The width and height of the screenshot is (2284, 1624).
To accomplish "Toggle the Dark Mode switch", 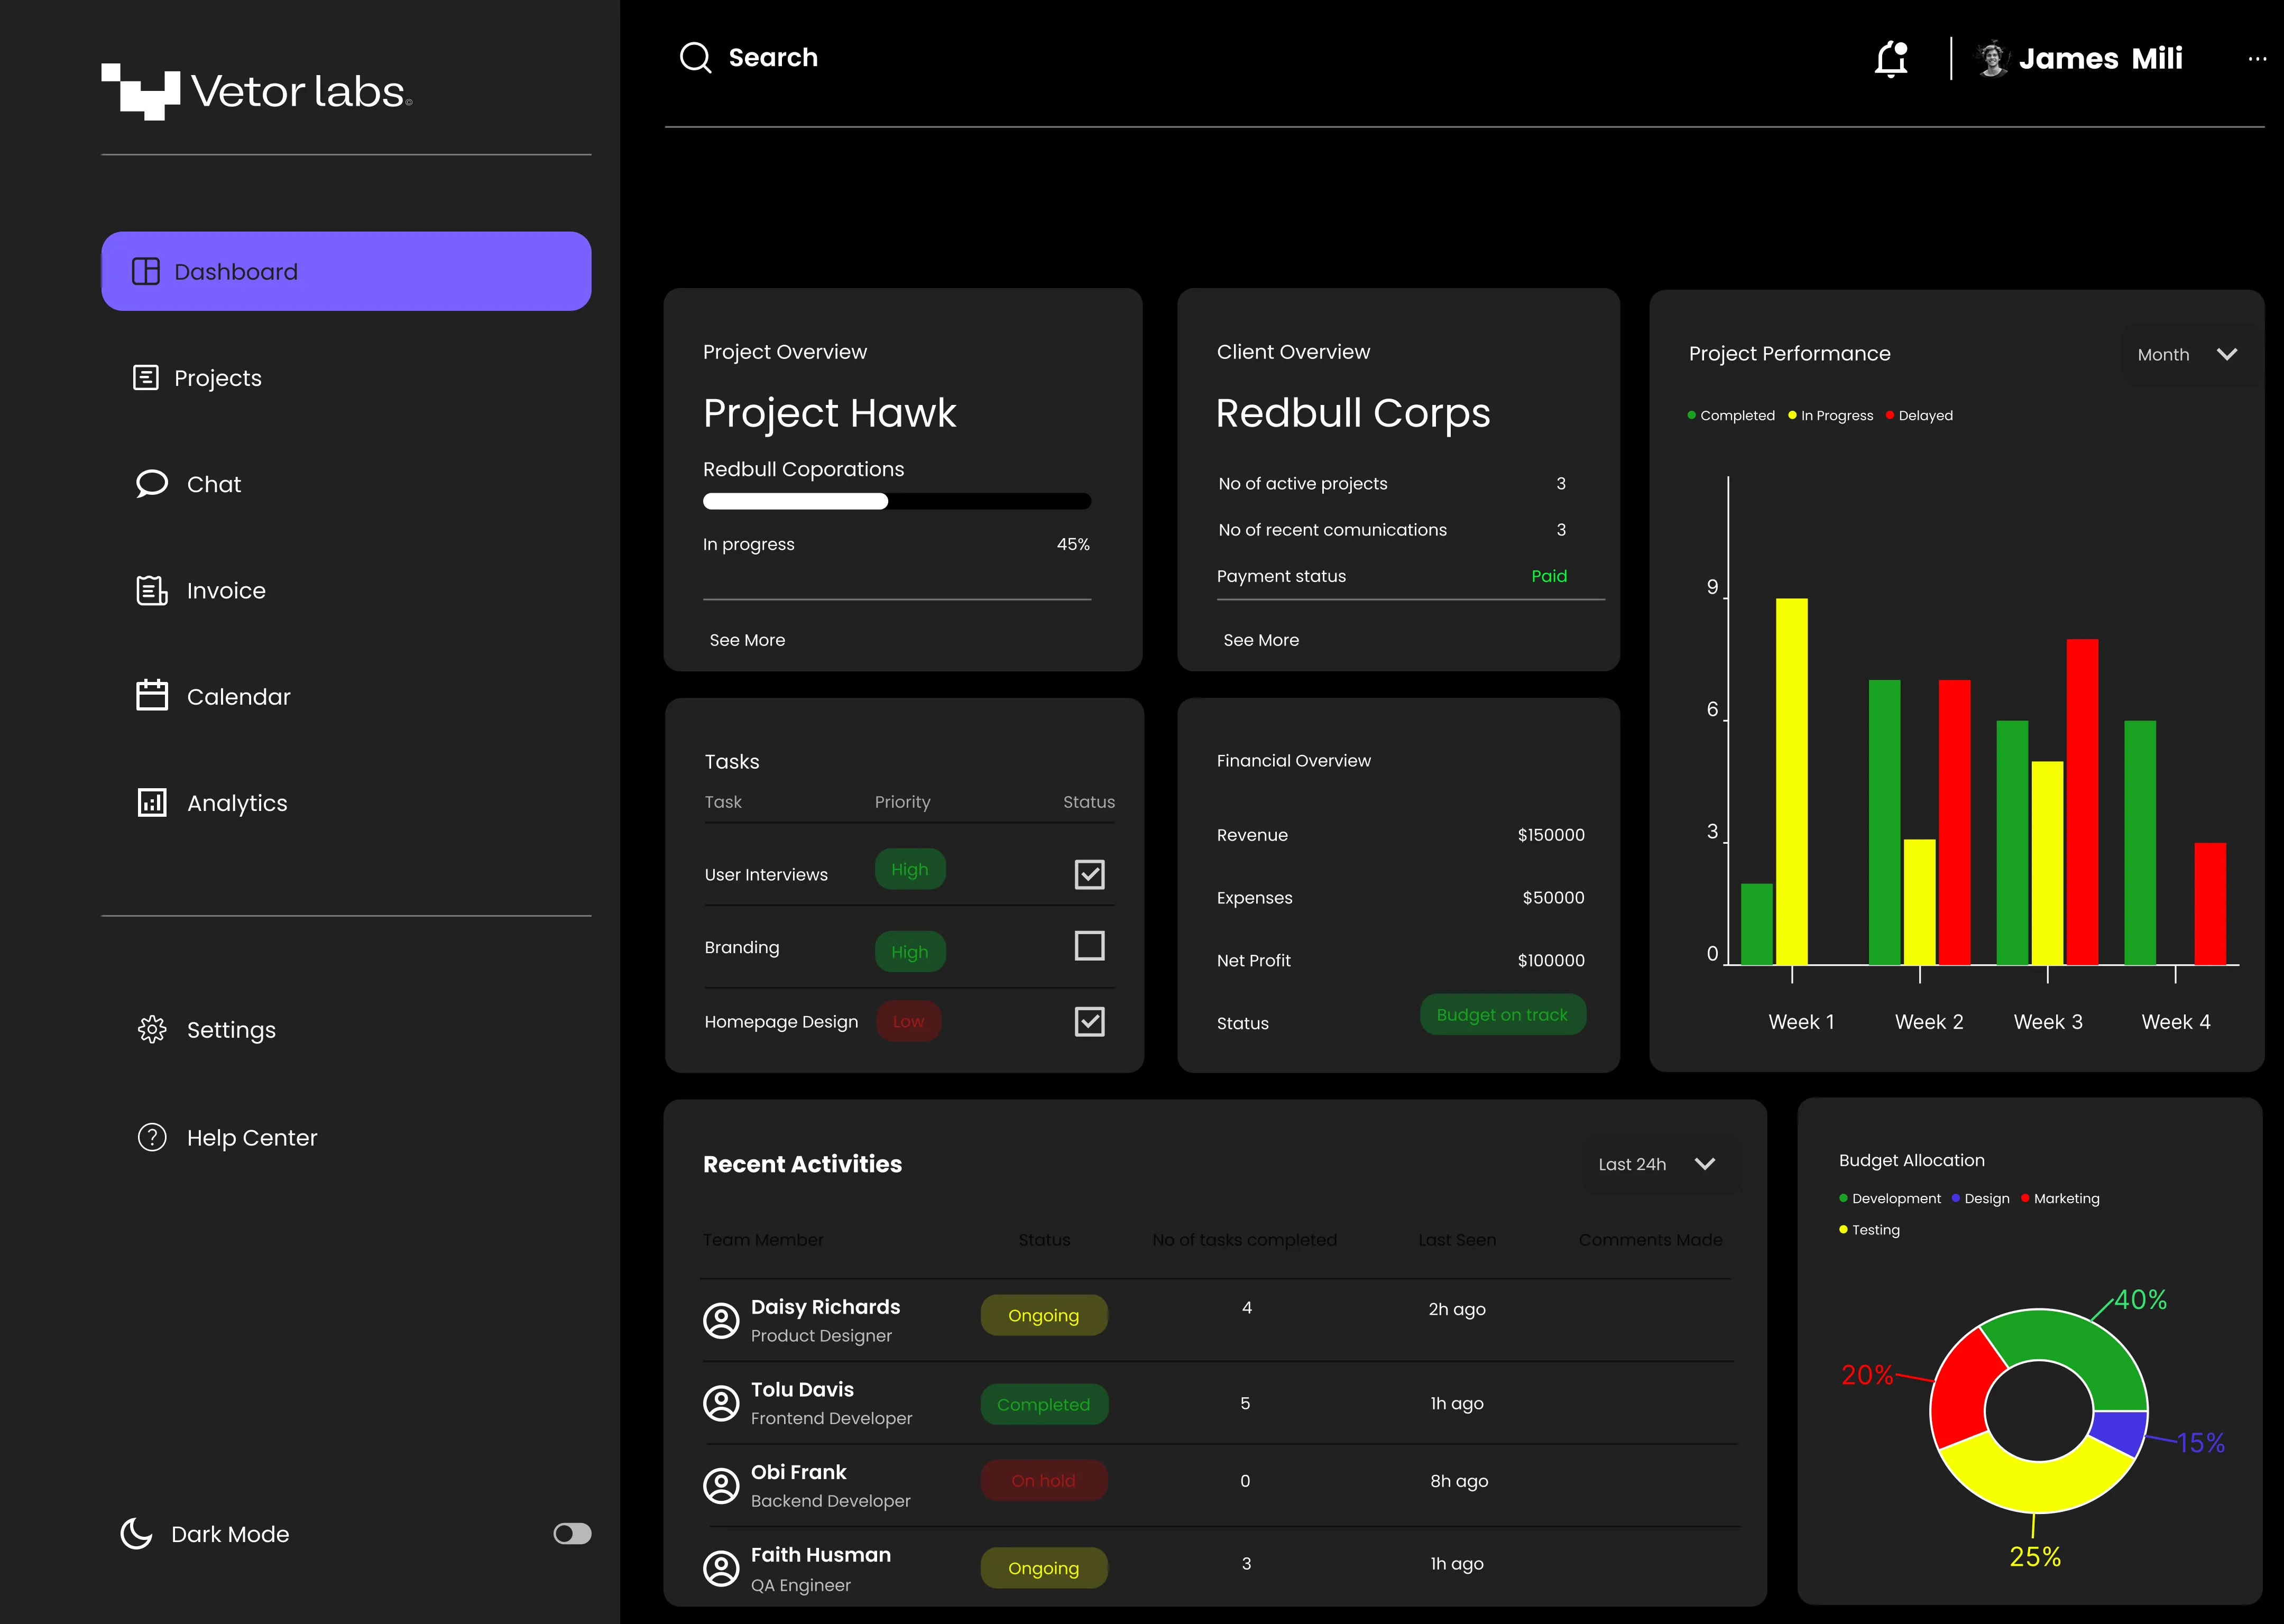I will click(572, 1533).
